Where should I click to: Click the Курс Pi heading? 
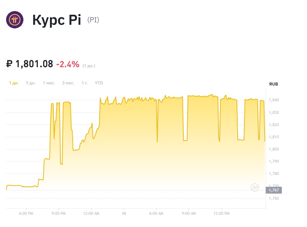click(x=57, y=20)
